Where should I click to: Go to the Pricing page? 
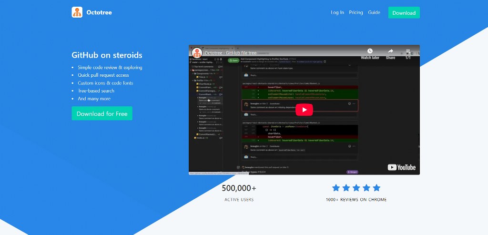click(356, 12)
